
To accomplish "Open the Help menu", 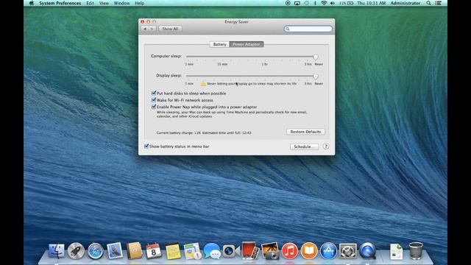I will coord(139,3).
